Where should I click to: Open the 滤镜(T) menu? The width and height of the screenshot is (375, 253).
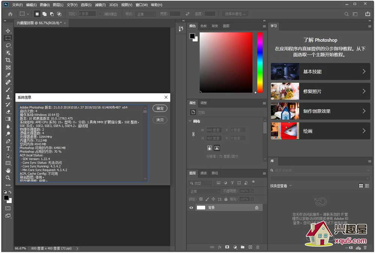pyautogui.click(x=100, y=5)
